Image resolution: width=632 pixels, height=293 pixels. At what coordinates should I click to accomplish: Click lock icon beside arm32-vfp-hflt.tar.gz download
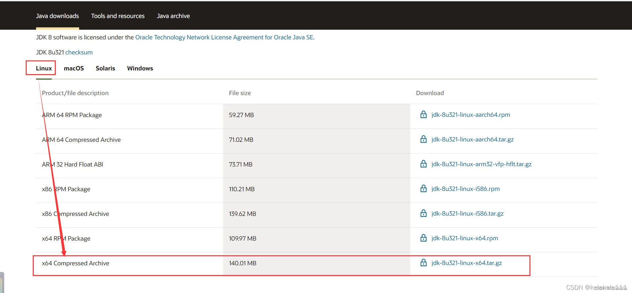point(423,164)
